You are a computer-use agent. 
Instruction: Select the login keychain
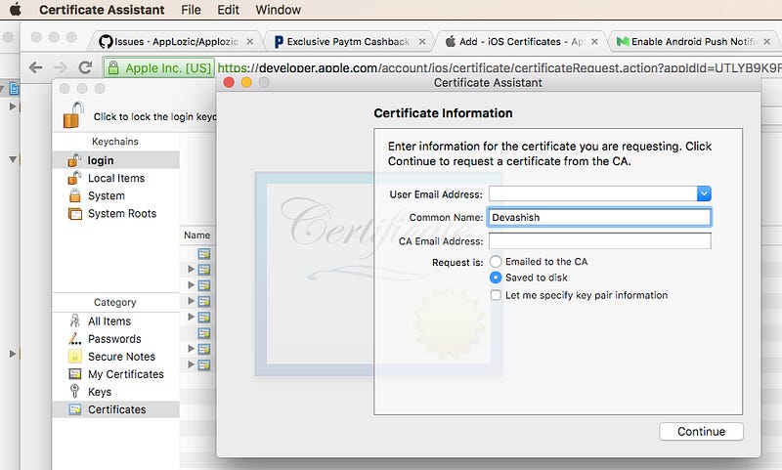101,160
